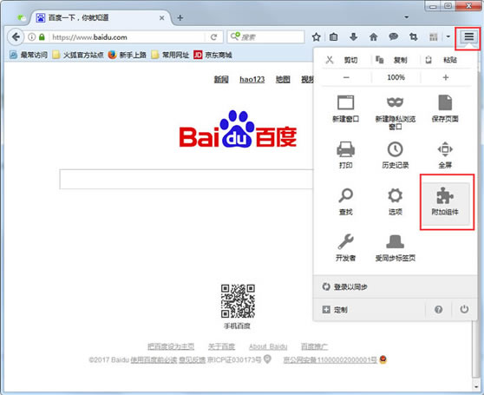Screen dimensions: 484x395
Task: Zoom in with the plus button
Action: [x=446, y=77]
